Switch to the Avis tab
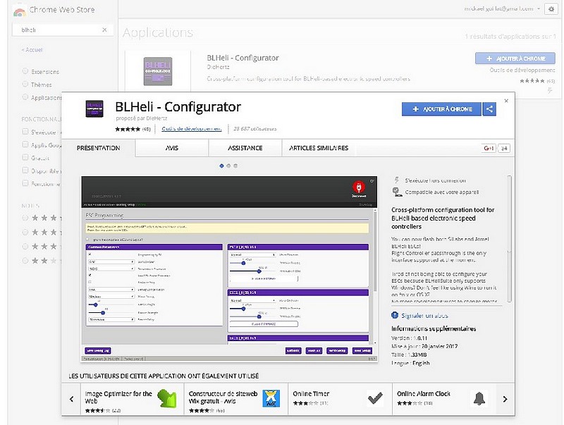The width and height of the screenshot is (564, 425). click(x=172, y=148)
